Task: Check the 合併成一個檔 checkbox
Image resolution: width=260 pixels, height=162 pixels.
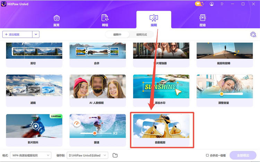Action: pyautogui.click(x=207, y=155)
